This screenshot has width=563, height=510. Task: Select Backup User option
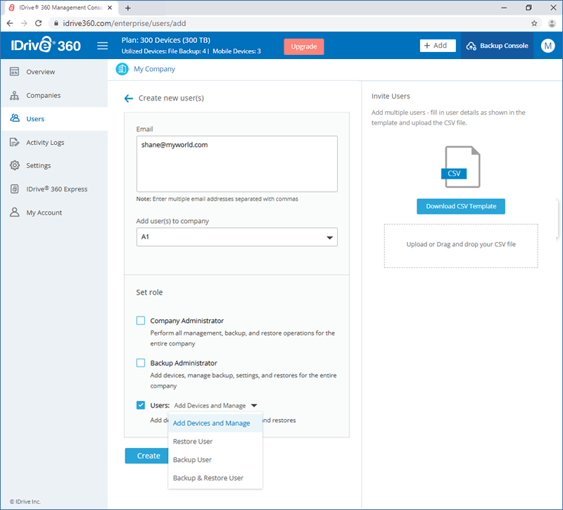tap(215, 459)
